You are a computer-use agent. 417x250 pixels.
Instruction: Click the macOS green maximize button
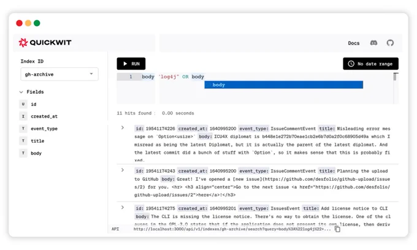(37, 23)
